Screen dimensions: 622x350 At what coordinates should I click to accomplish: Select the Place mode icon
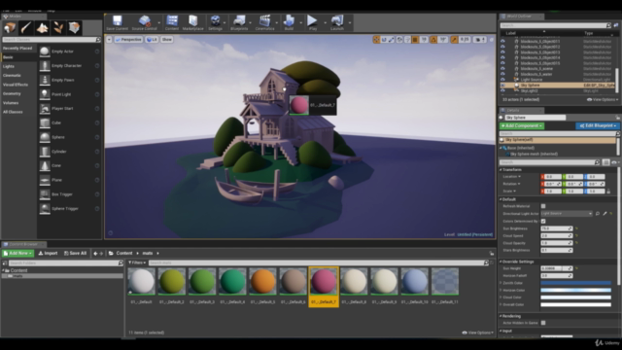10,28
